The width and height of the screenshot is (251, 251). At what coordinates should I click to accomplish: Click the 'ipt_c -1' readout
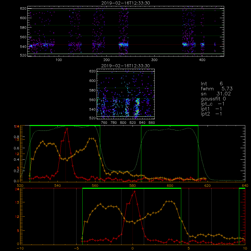point(213,104)
